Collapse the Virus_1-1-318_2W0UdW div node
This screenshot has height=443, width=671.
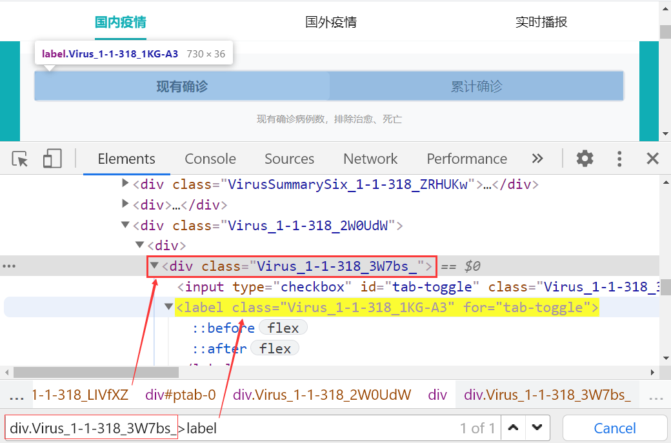click(125, 224)
